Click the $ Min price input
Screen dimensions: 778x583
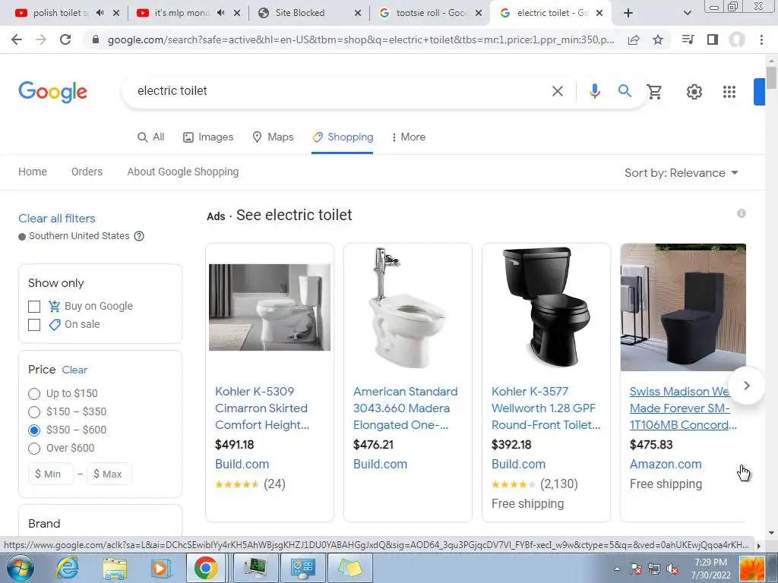(51, 474)
